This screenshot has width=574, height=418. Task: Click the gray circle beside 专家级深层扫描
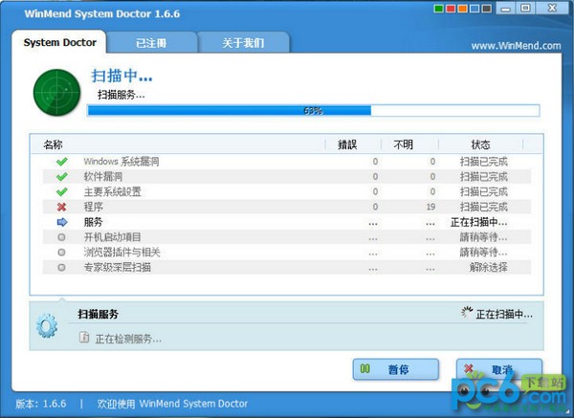61,268
